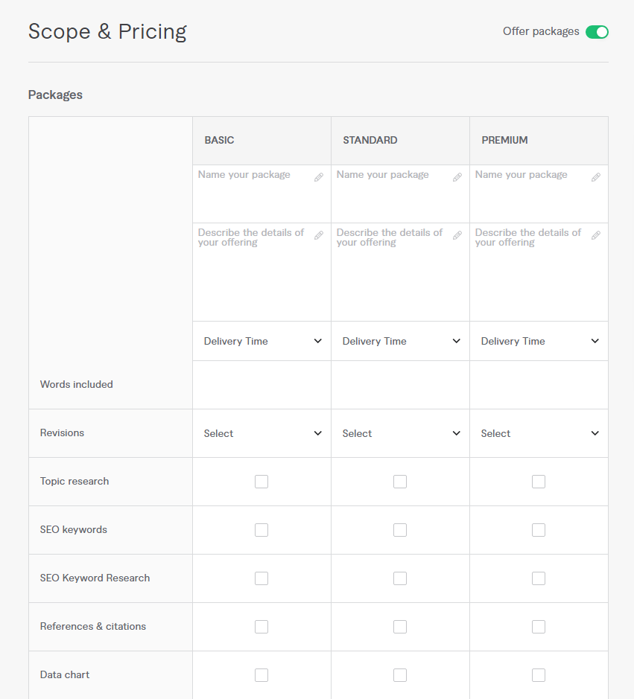Check Data chart for Basic package
The width and height of the screenshot is (634, 699).
261,675
